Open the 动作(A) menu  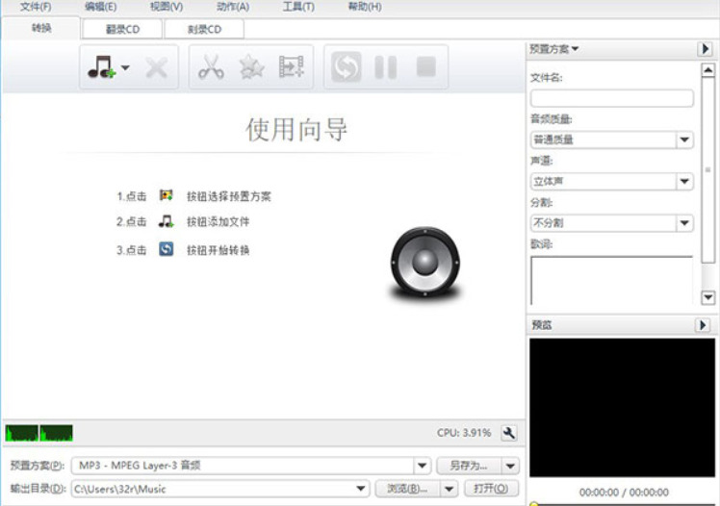[x=233, y=7]
